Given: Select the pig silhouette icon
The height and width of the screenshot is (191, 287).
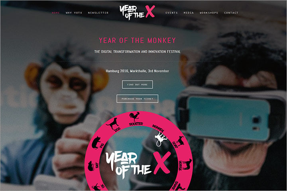Looking at the screenshot, I should tap(96, 142).
